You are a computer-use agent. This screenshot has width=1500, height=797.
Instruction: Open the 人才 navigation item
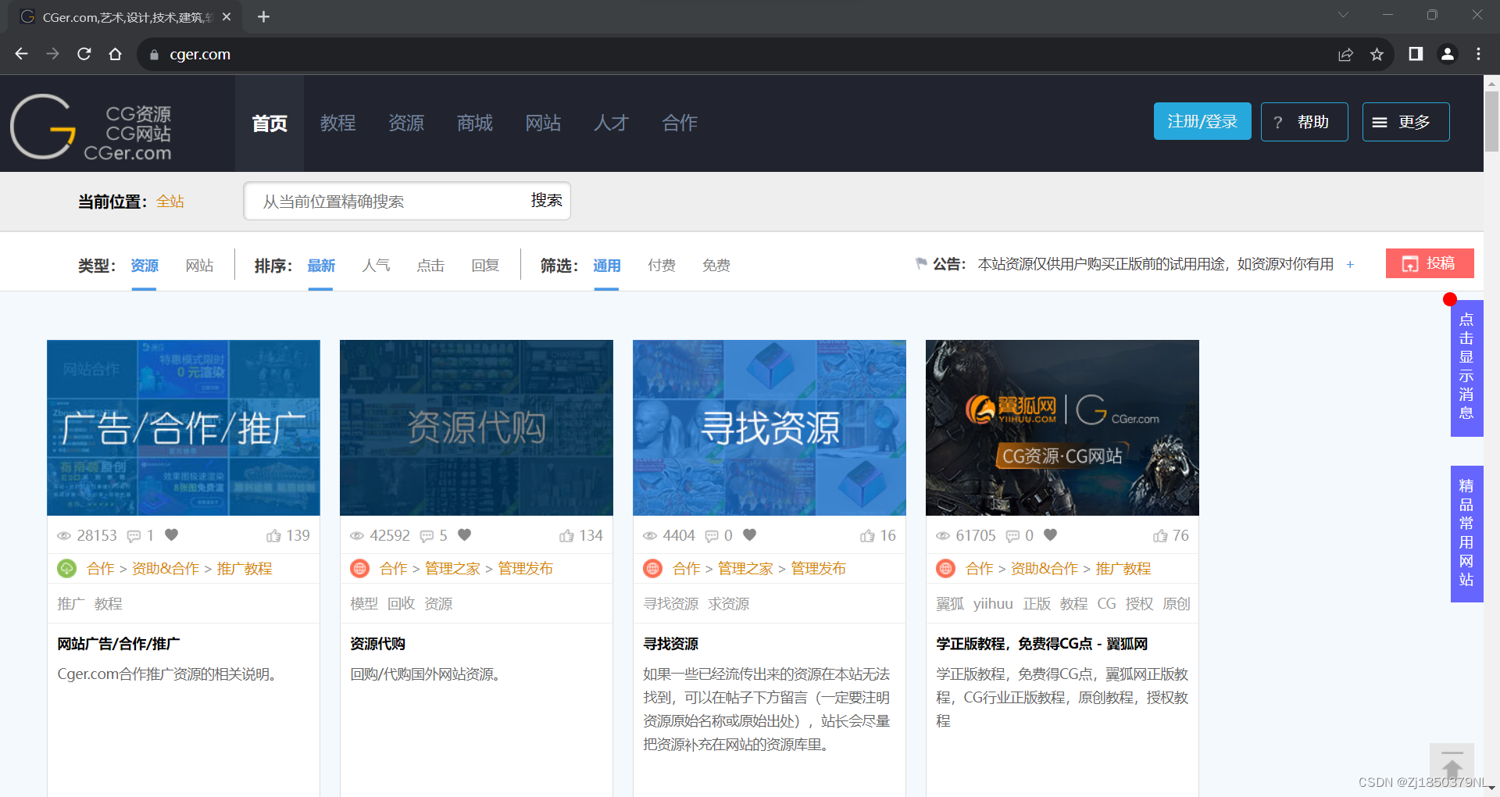(611, 123)
